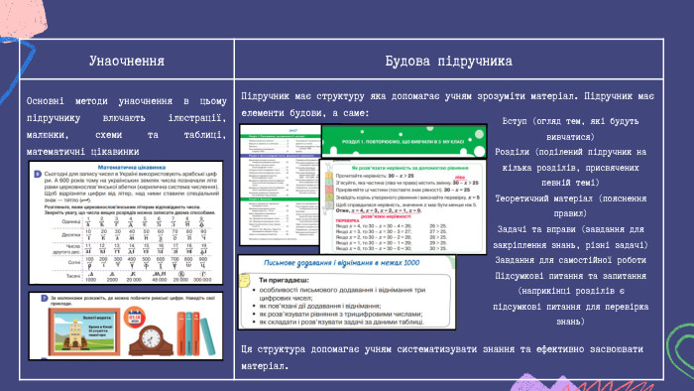Click the line 'Розділи (поділений підручник на'

570,152
